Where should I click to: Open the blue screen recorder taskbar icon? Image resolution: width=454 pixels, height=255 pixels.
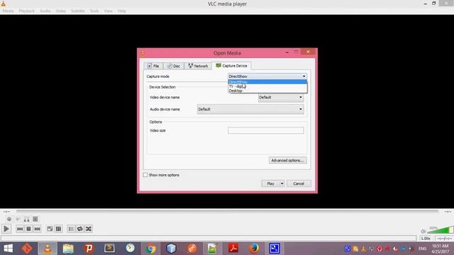(275, 249)
